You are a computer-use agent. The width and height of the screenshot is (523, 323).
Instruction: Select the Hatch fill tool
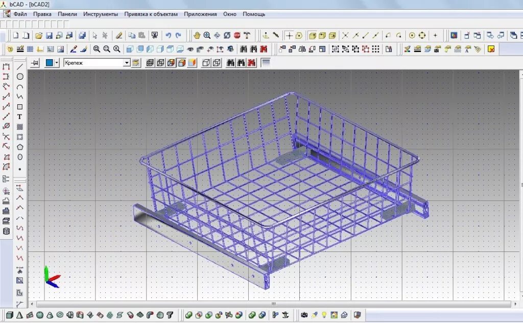(20, 127)
